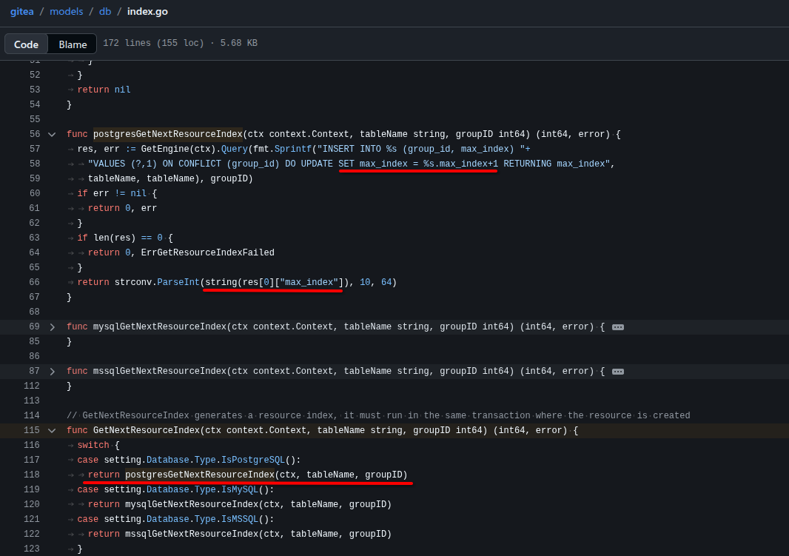Select line number 115
Screen dimensions: 789x556
32,431
